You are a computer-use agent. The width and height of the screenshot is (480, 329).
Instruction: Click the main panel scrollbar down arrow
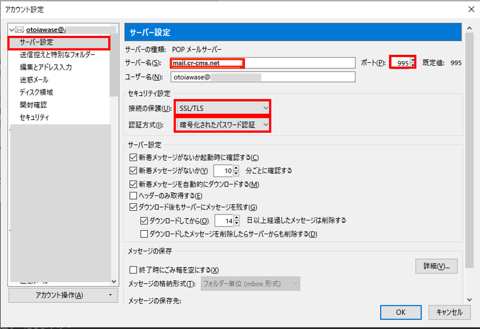[x=469, y=299]
